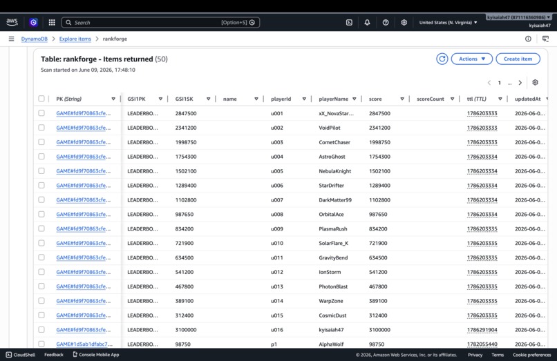Open Terms footer link
The width and height of the screenshot is (557, 361).
click(x=498, y=355)
